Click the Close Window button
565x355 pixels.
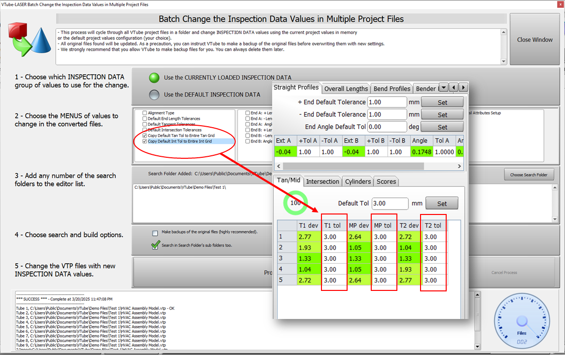point(535,39)
